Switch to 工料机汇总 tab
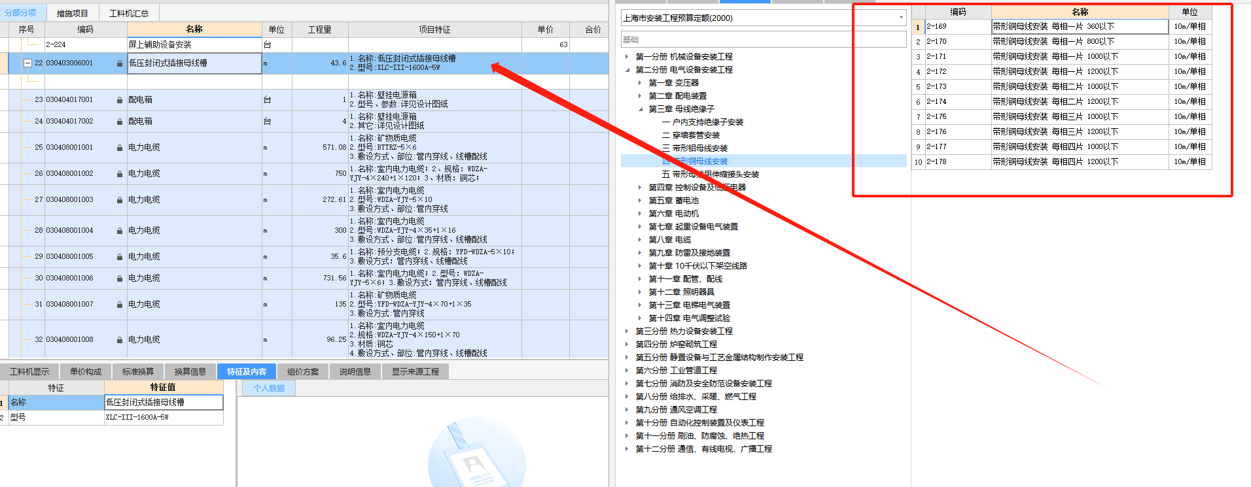 (x=128, y=13)
